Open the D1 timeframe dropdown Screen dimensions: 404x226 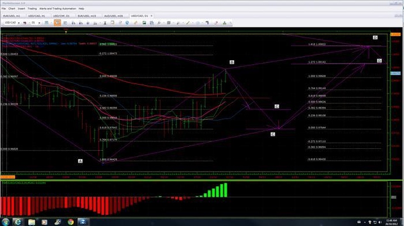coord(39,23)
